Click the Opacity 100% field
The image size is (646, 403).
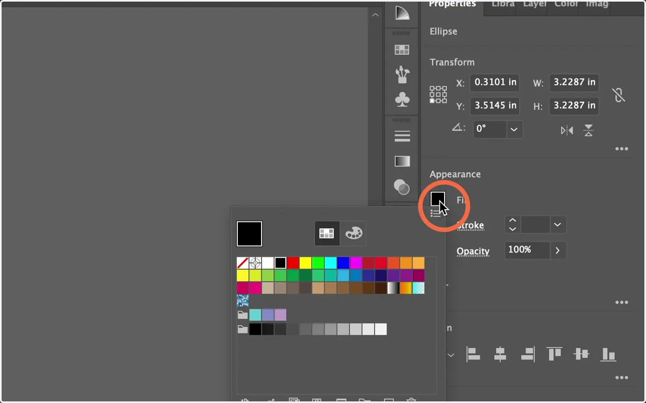pyautogui.click(x=527, y=250)
